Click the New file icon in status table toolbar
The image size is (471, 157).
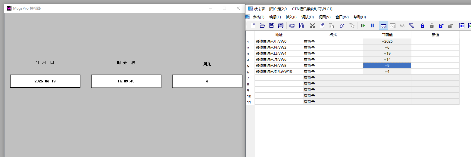(x=253, y=26)
